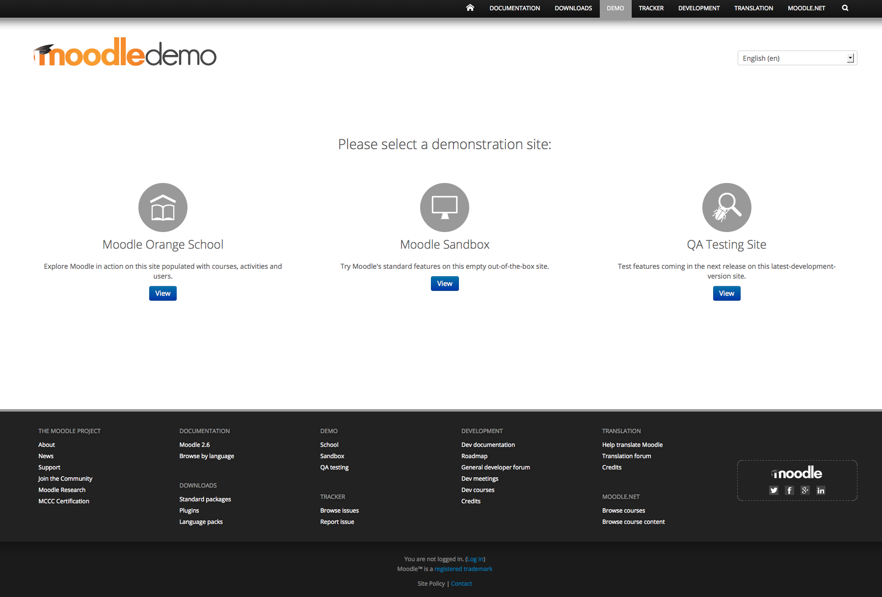Open the Contact link

click(x=461, y=584)
